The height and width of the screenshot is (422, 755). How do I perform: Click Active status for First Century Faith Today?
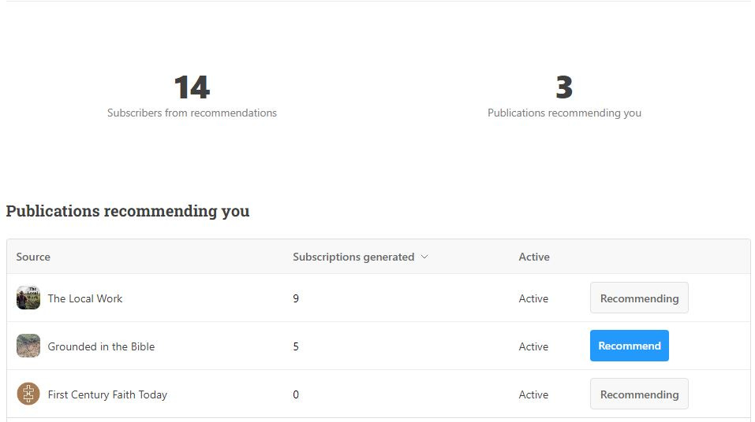(533, 394)
